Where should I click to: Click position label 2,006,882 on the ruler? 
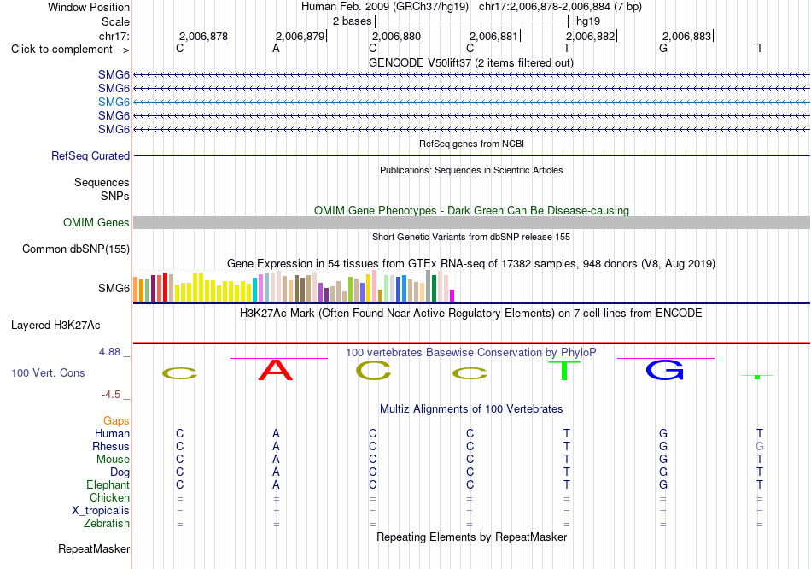click(590, 36)
